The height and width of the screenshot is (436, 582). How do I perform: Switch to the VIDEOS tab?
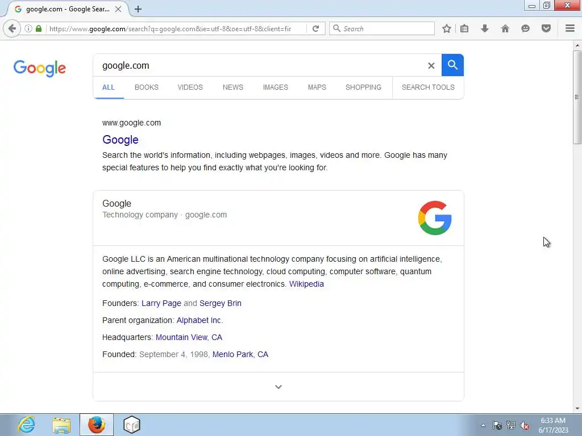(190, 87)
